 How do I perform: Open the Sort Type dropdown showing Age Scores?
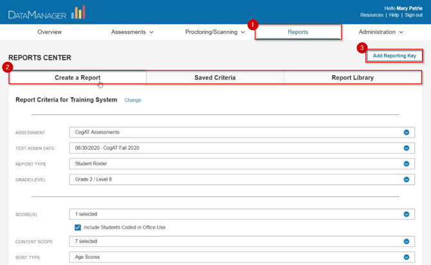tap(242, 257)
